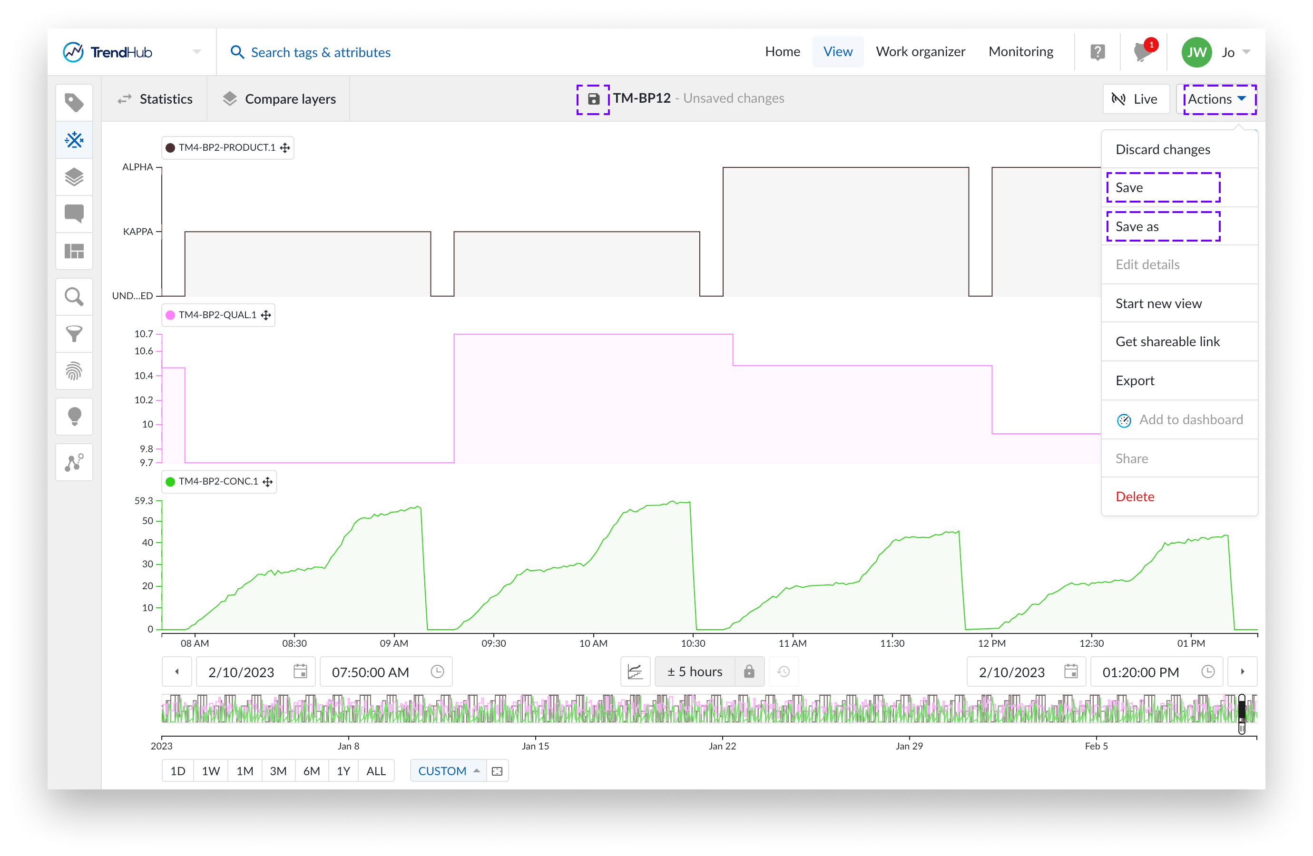Open the search magnifier sidebar icon
The height and width of the screenshot is (856, 1313).
[74, 297]
